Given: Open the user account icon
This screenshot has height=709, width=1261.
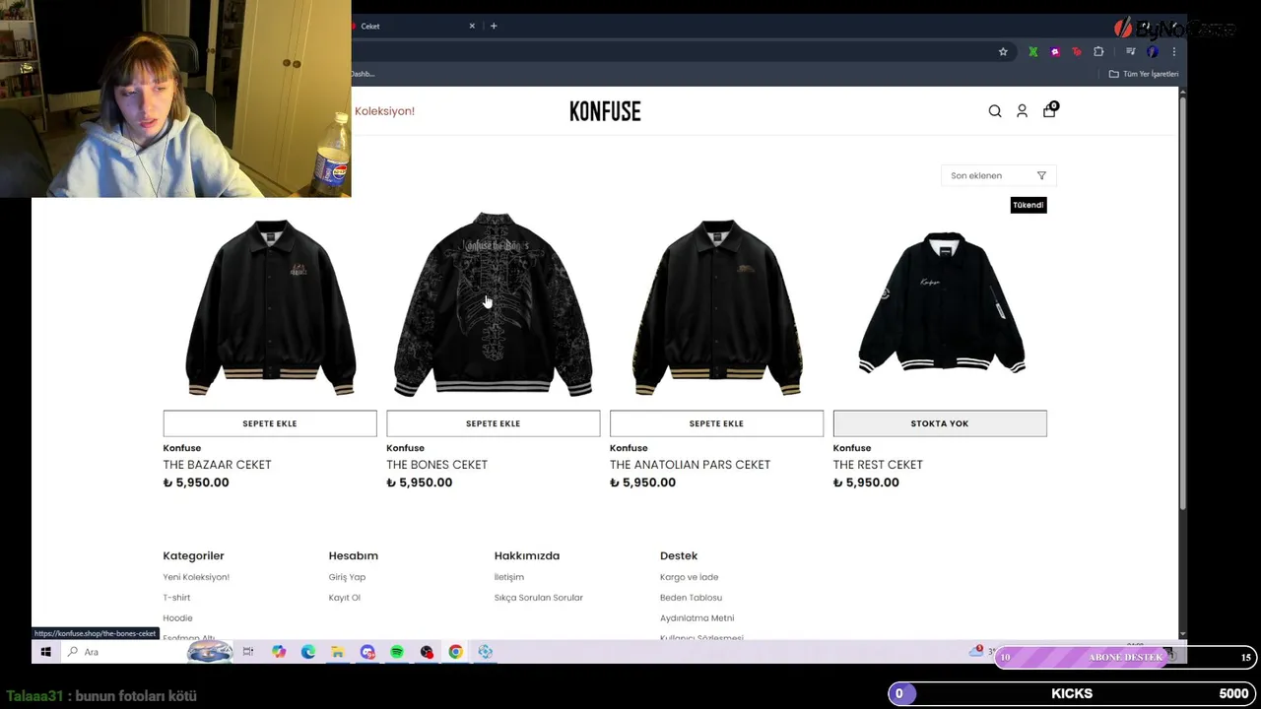Looking at the screenshot, I should [1022, 111].
